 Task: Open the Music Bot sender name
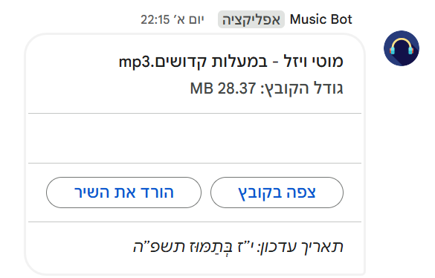pyautogui.click(x=320, y=19)
